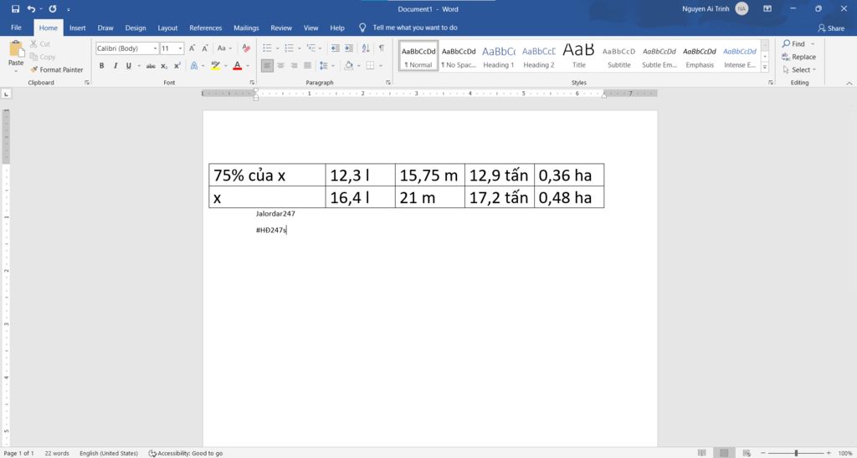Image resolution: width=857 pixels, height=458 pixels.
Task: Apply superscript formatting
Action: coord(177,66)
